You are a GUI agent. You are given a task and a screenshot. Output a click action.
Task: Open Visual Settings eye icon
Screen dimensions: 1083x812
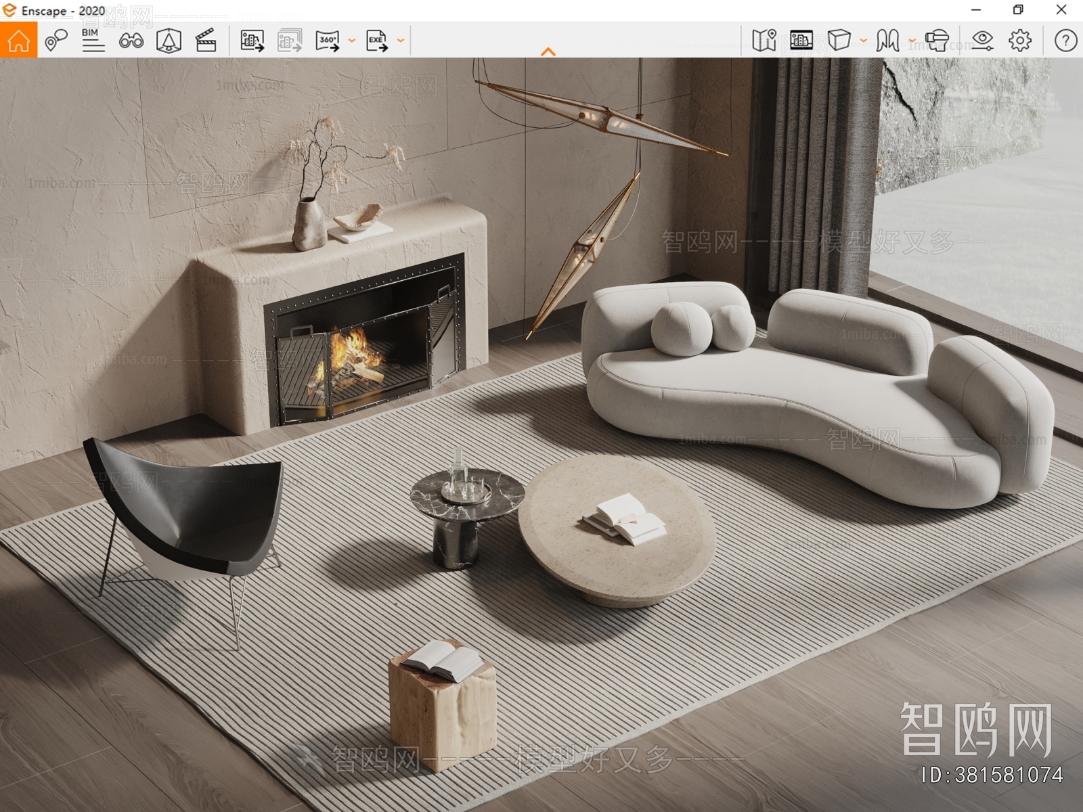coord(983,41)
